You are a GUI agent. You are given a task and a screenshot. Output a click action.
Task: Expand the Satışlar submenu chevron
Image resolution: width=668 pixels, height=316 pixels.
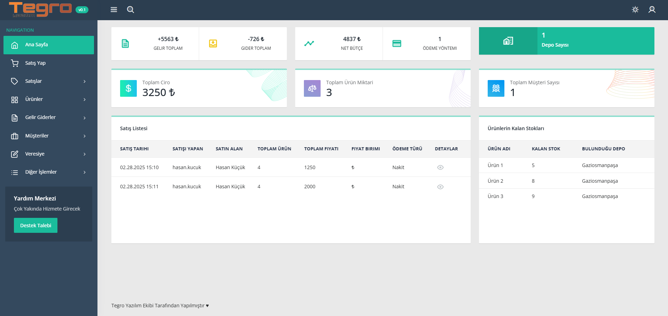tap(85, 81)
